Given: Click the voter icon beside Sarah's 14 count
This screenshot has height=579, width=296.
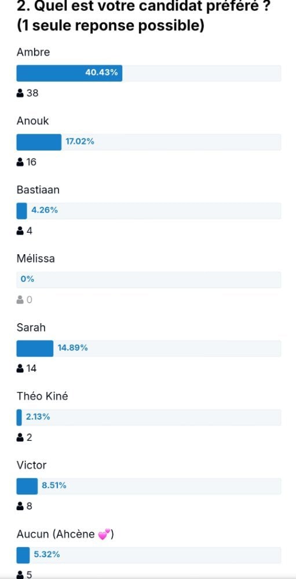Looking at the screenshot, I should [x=20, y=368].
